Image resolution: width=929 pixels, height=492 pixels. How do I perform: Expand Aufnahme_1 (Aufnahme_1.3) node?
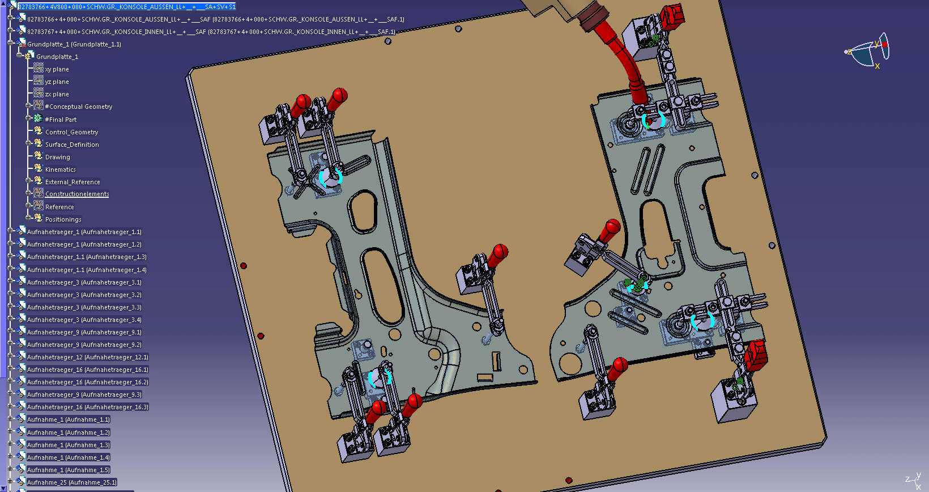coord(10,444)
